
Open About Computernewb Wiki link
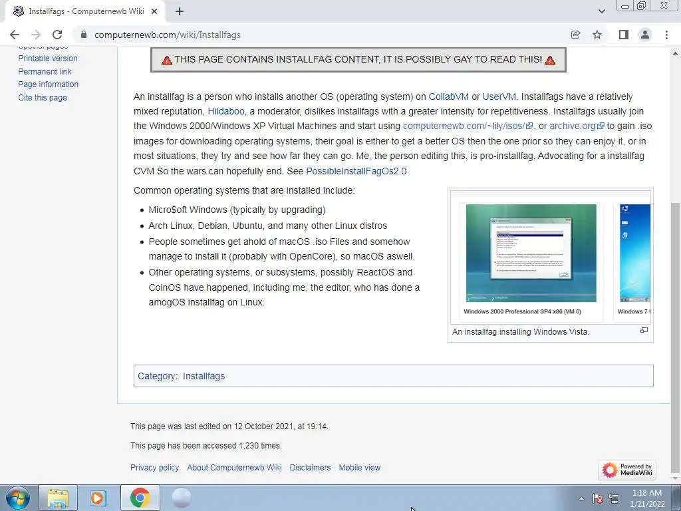coord(234,468)
